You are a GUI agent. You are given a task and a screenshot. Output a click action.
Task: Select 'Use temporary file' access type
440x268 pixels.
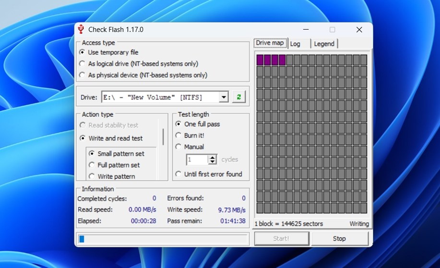[x=82, y=52]
